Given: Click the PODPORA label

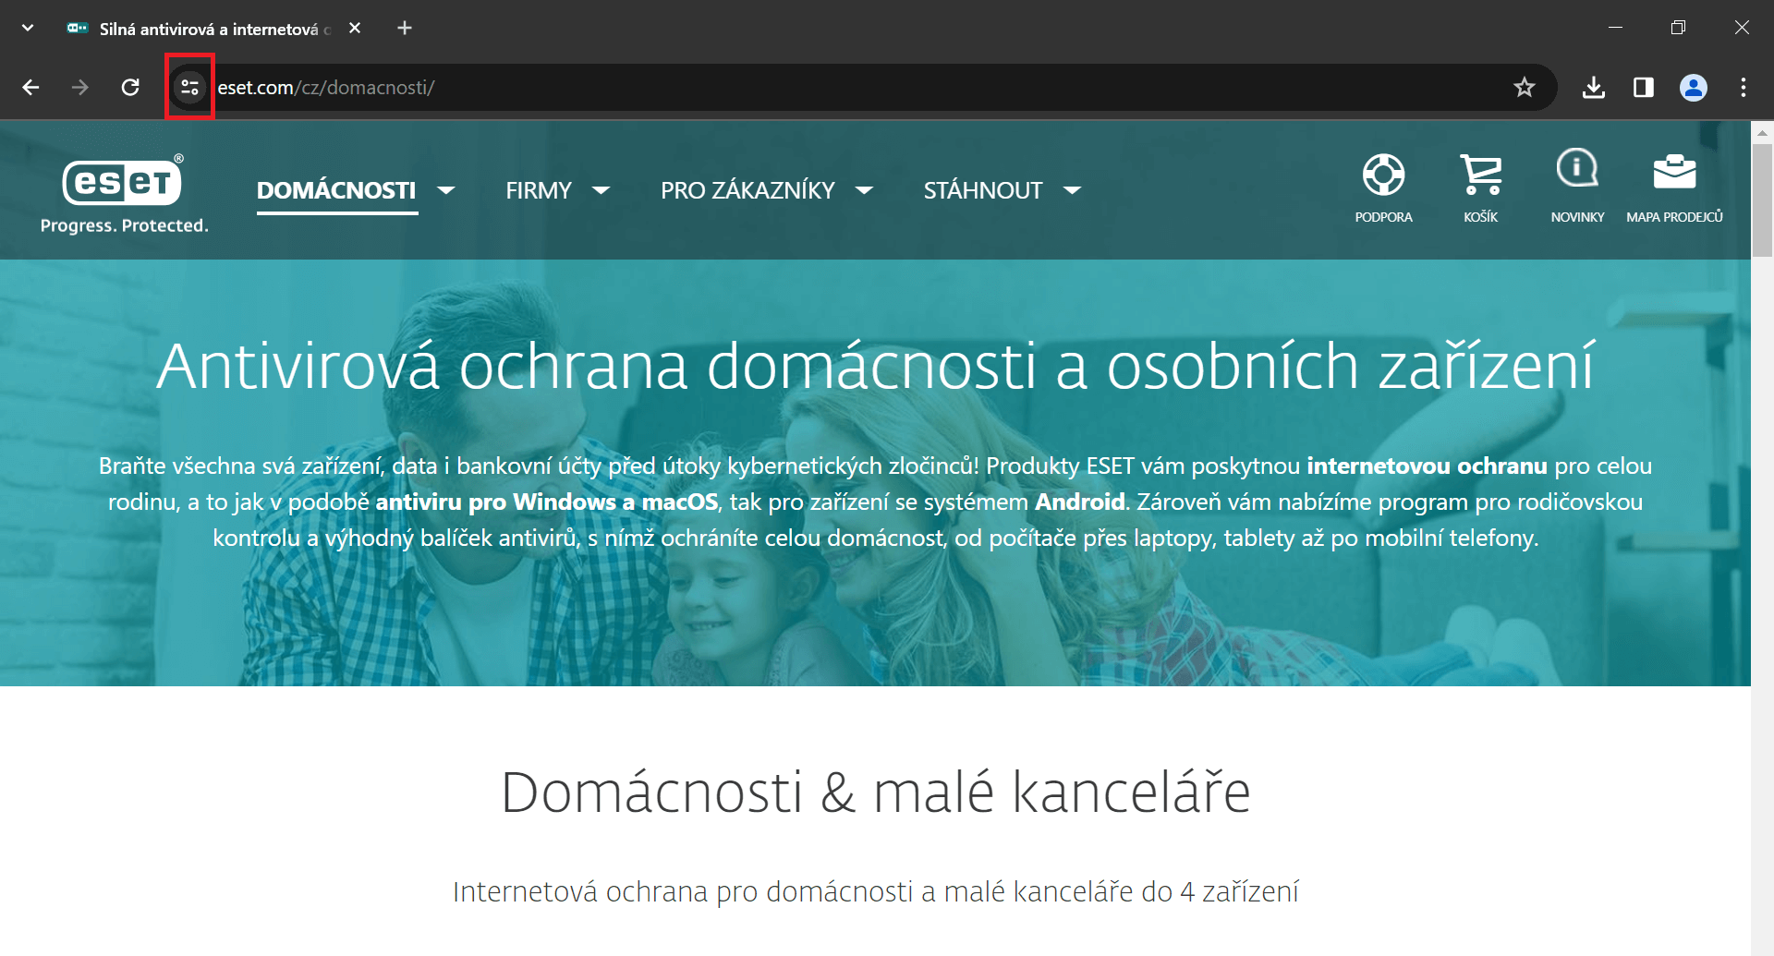Looking at the screenshot, I should coord(1383,217).
